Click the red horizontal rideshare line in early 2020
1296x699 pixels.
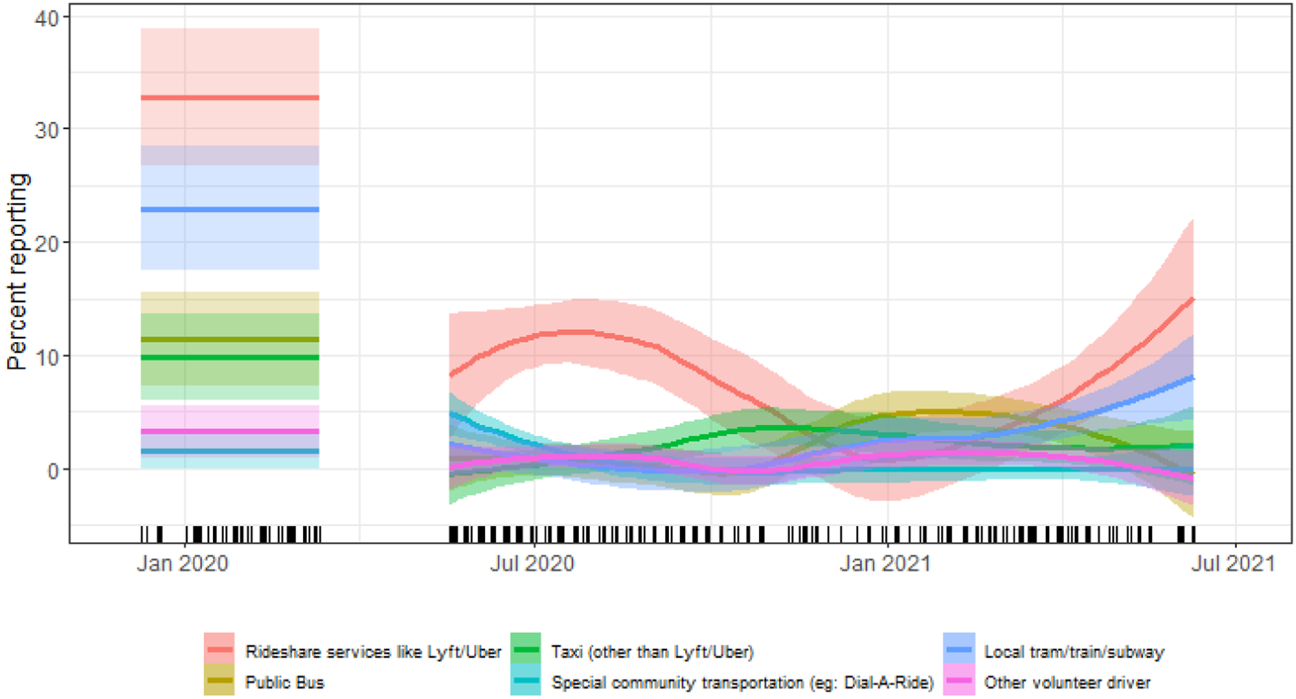point(230,98)
